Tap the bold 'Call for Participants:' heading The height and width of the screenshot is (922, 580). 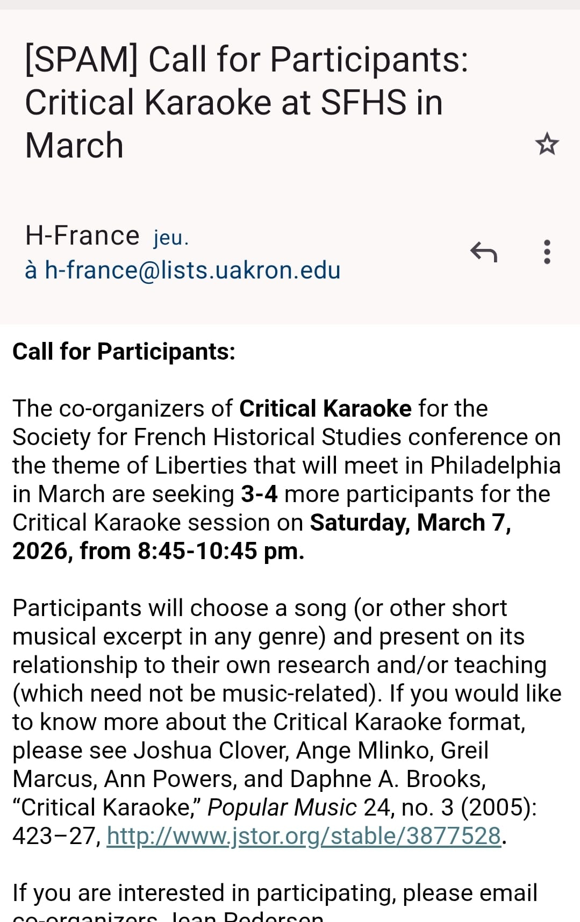pyautogui.click(x=124, y=352)
